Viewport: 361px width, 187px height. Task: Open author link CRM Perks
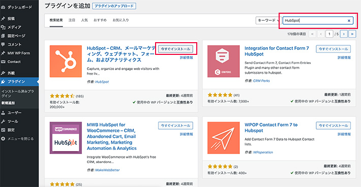click(x=261, y=81)
